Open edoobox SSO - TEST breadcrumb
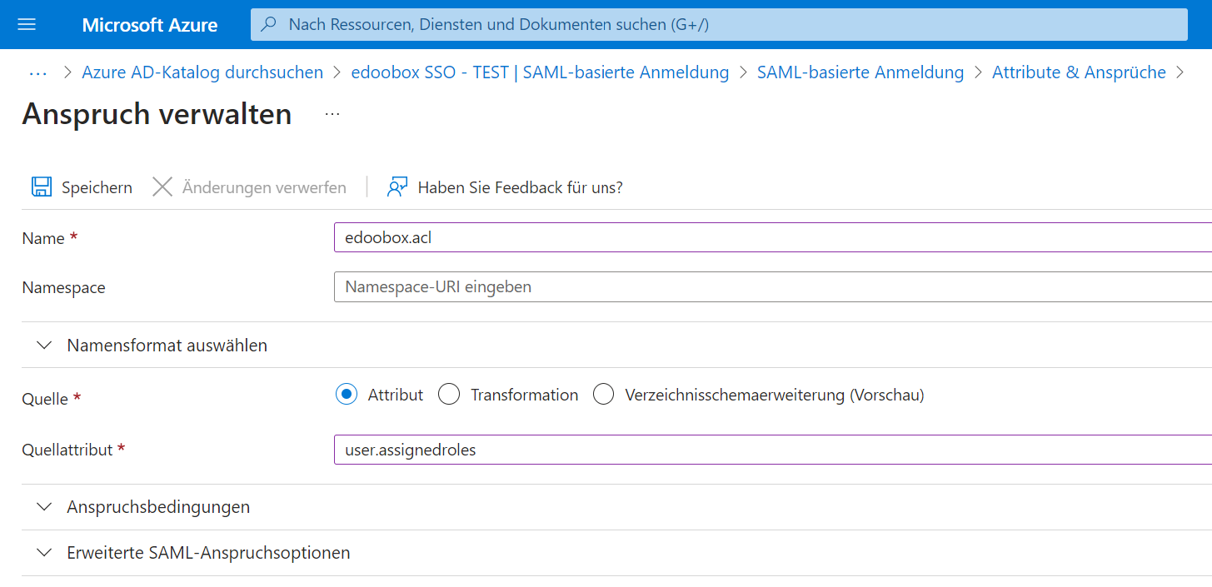Image resolution: width=1212 pixels, height=587 pixels. coord(540,72)
